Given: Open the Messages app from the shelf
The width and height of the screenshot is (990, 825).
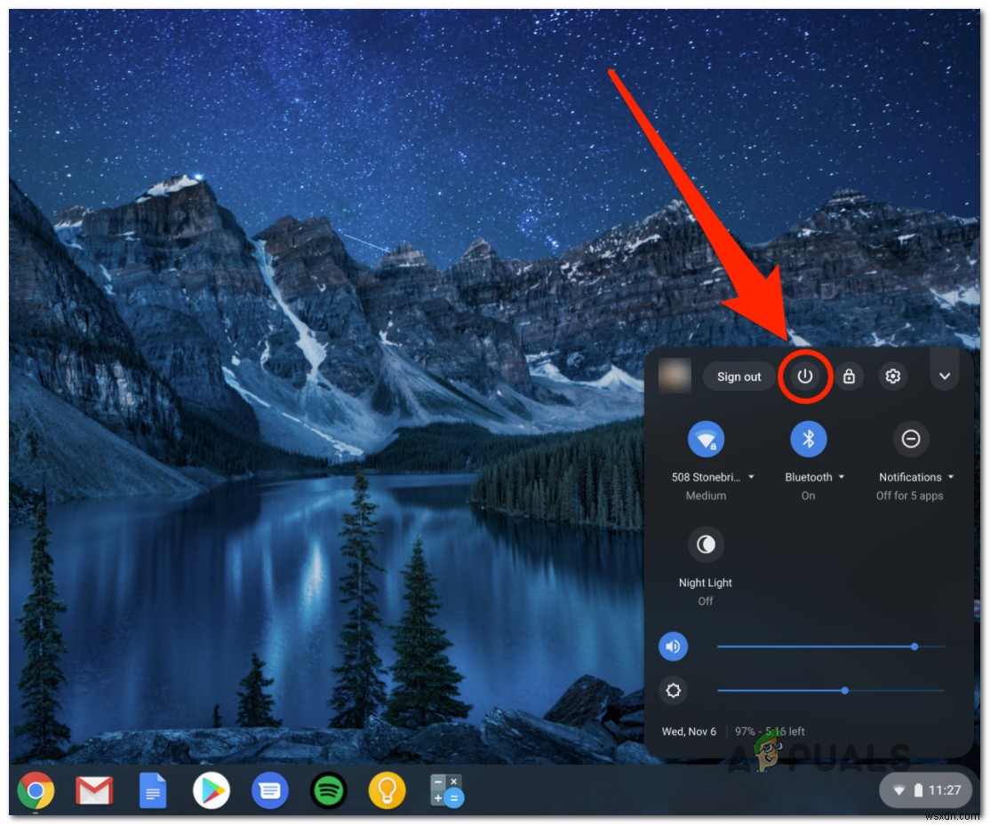Looking at the screenshot, I should [x=270, y=790].
